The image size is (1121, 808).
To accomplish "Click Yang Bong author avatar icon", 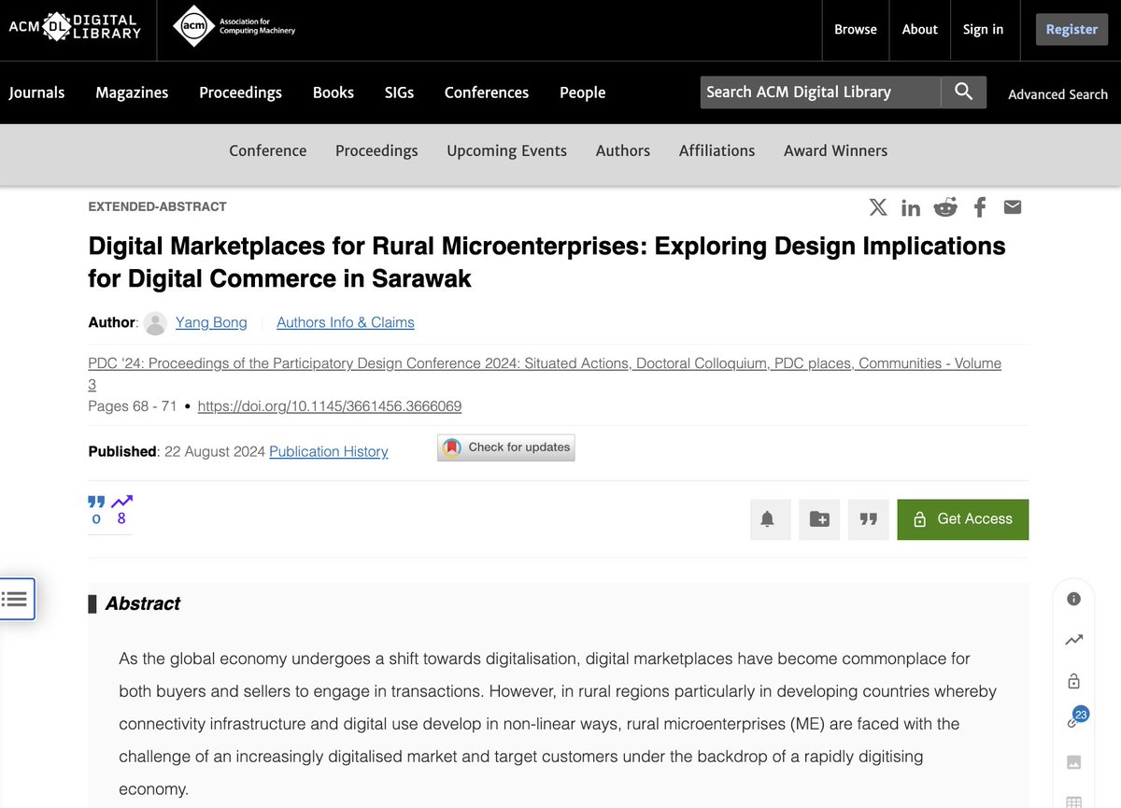I will click(157, 323).
